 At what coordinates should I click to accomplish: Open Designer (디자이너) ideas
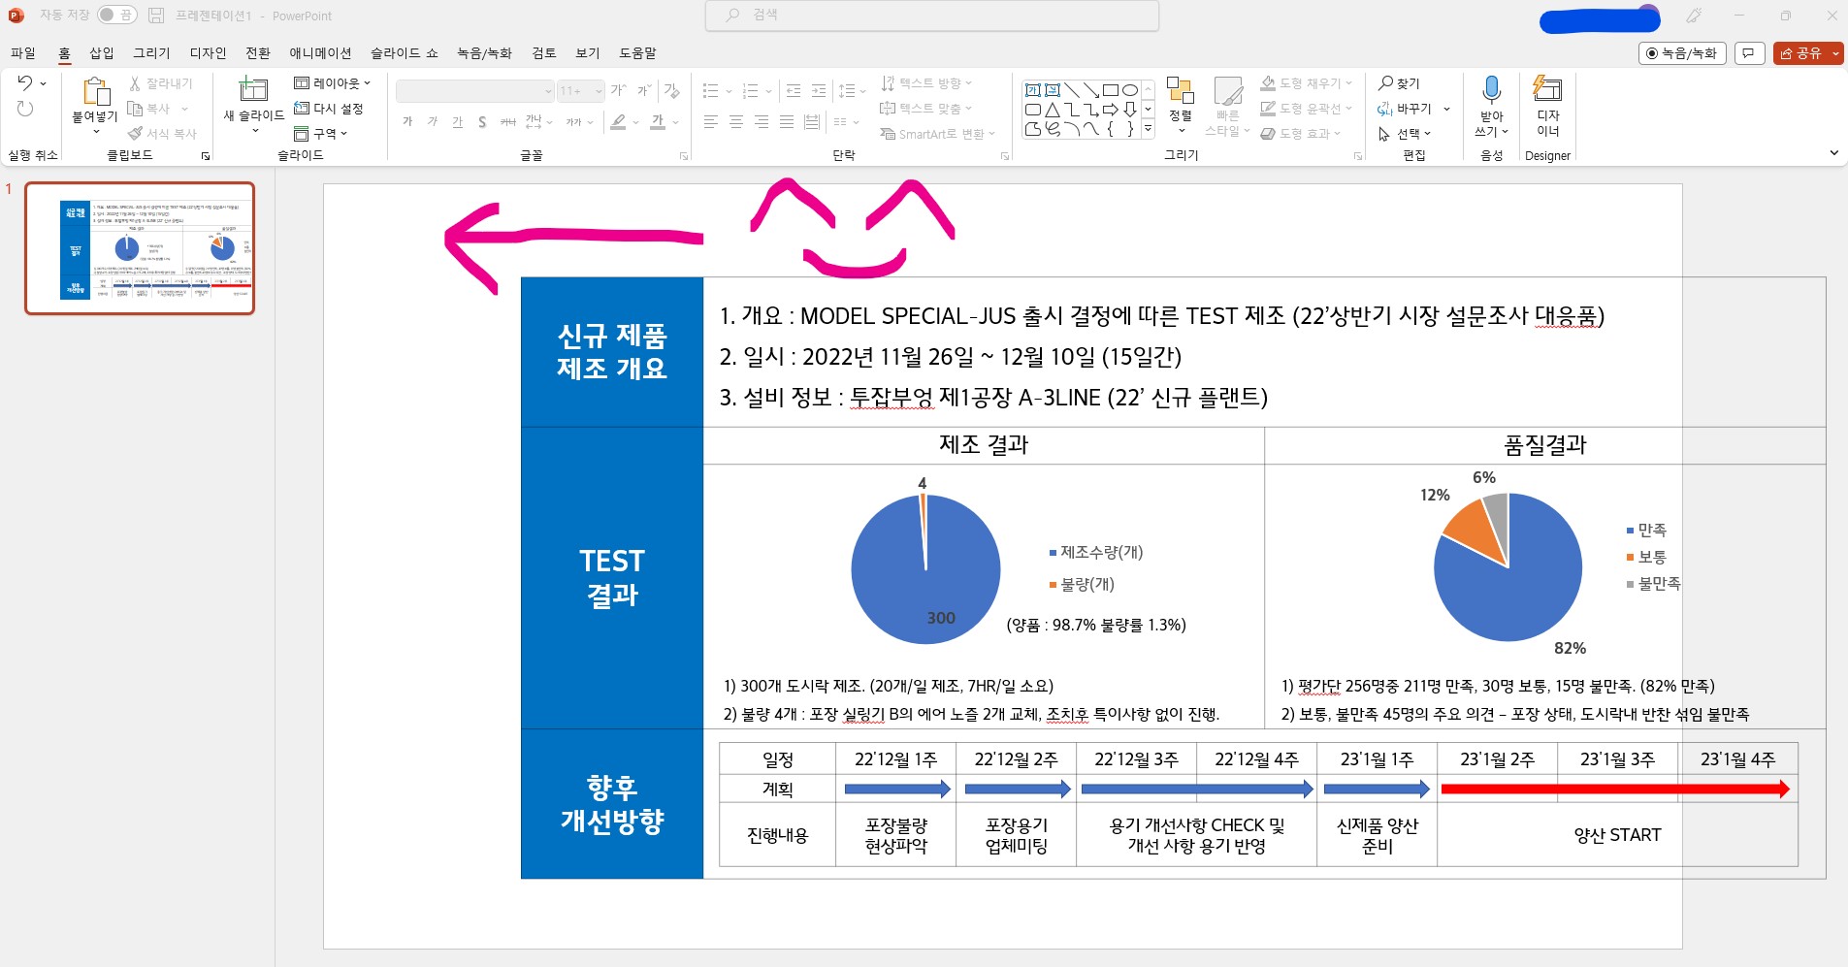point(1547,106)
